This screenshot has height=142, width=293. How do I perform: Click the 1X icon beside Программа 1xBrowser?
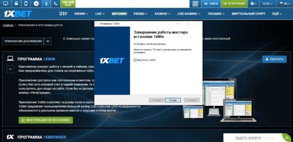(10, 137)
